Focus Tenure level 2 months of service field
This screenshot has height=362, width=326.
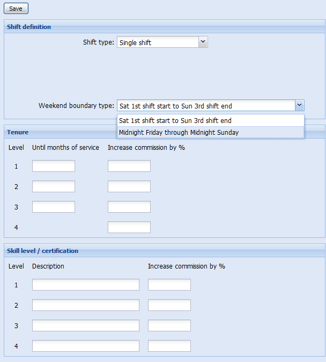(54, 186)
